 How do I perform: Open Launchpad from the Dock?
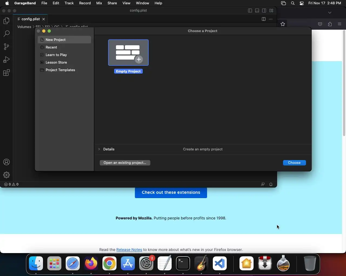pos(54,263)
